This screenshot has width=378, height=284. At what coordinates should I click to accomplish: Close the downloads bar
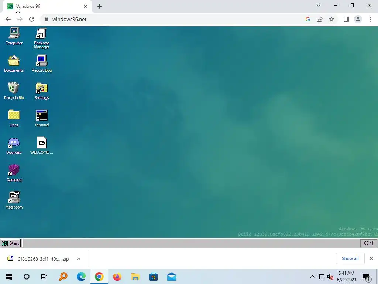point(371,258)
